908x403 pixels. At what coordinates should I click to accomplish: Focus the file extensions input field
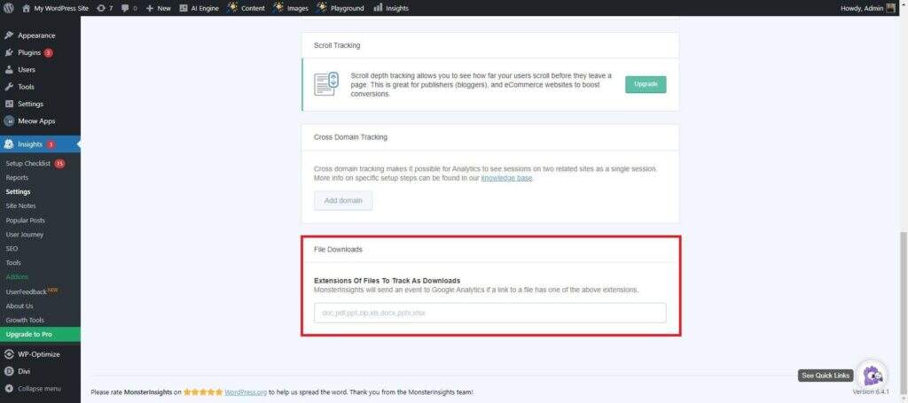pos(489,313)
